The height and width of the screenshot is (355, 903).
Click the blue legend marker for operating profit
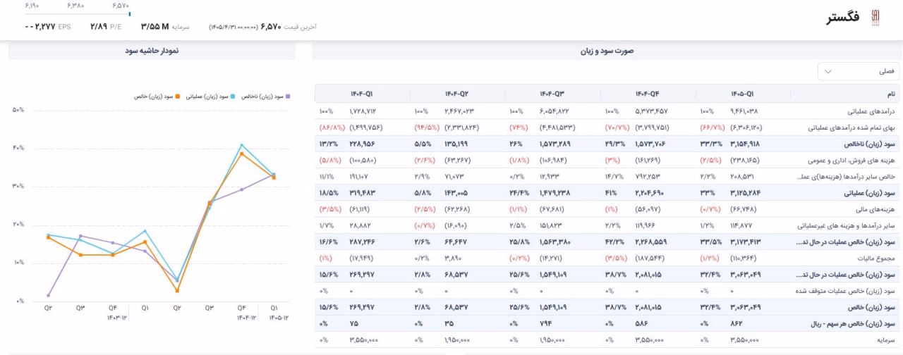pos(232,96)
